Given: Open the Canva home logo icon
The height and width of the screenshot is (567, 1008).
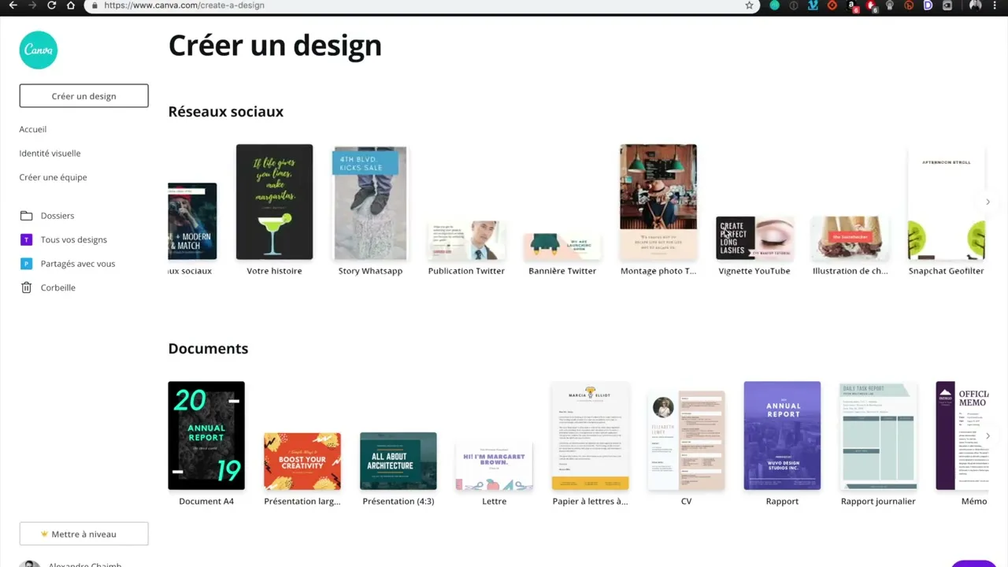Looking at the screenshot, I should pos(38,50).
